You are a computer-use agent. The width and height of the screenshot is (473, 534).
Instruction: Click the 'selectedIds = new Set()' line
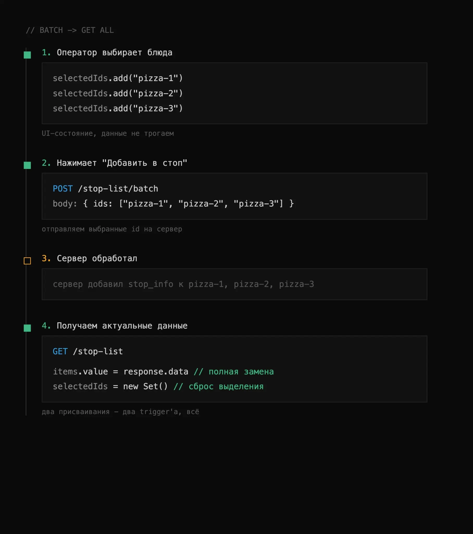click(110, 386)
